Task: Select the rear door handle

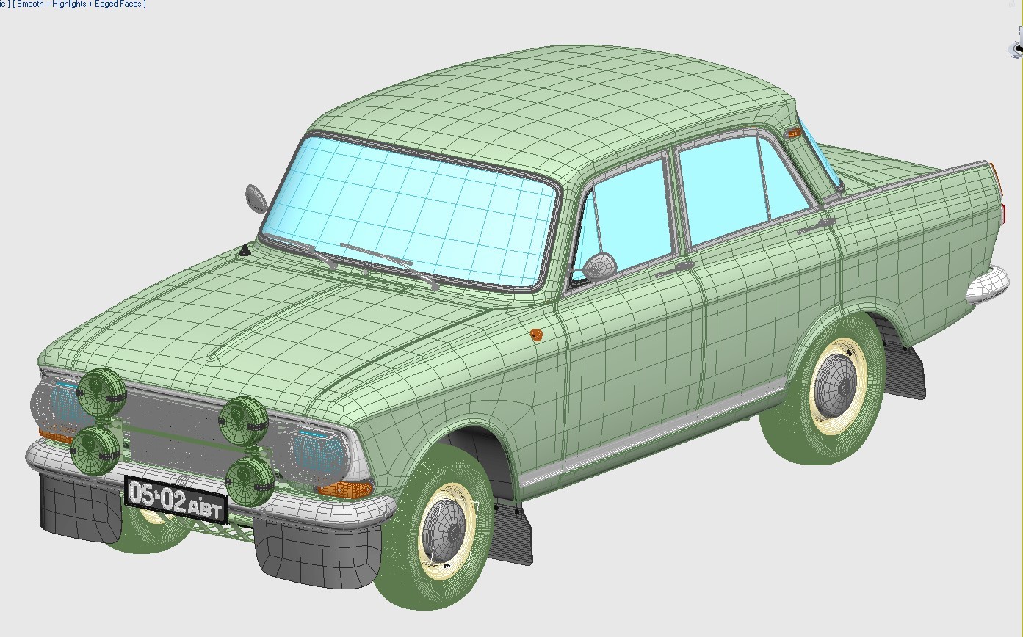Action: coord(816,225)
